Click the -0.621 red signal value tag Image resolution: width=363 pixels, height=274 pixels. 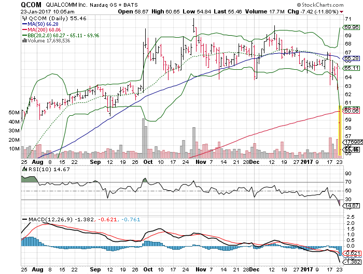click(352, 253)
